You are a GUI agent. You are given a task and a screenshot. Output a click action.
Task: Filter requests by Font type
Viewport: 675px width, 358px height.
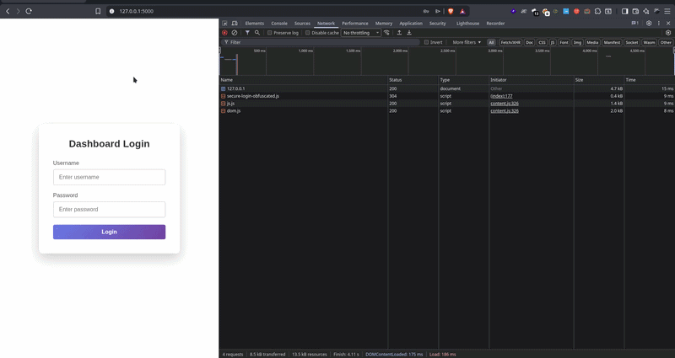(564, 42)
